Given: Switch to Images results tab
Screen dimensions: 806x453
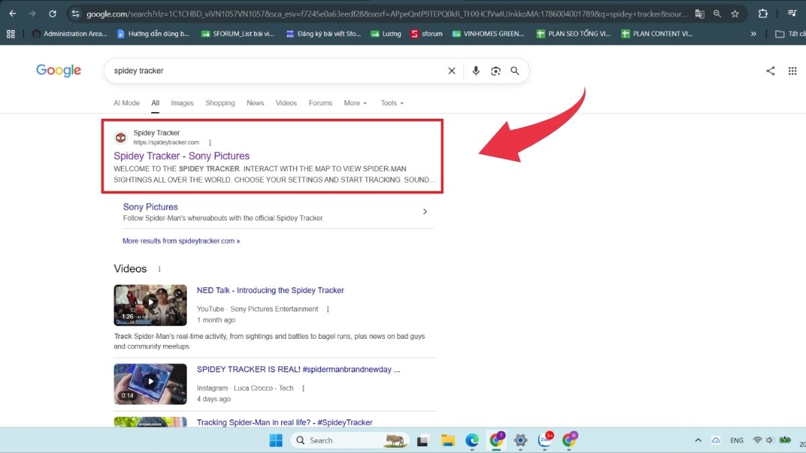Looking at the screenshot, I should click(182, 103).
